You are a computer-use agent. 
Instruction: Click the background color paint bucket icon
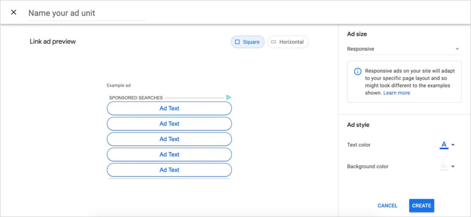point(444,166)
